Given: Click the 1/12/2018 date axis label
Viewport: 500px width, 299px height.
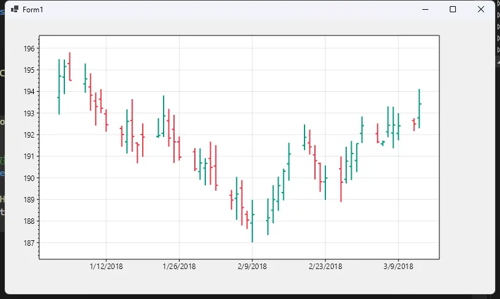Looking at the screenshot, I should [106, 267].
